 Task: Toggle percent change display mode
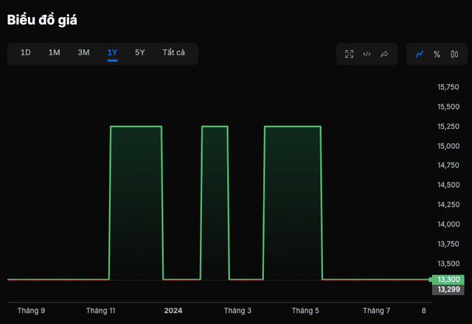(x=437, y=54)
